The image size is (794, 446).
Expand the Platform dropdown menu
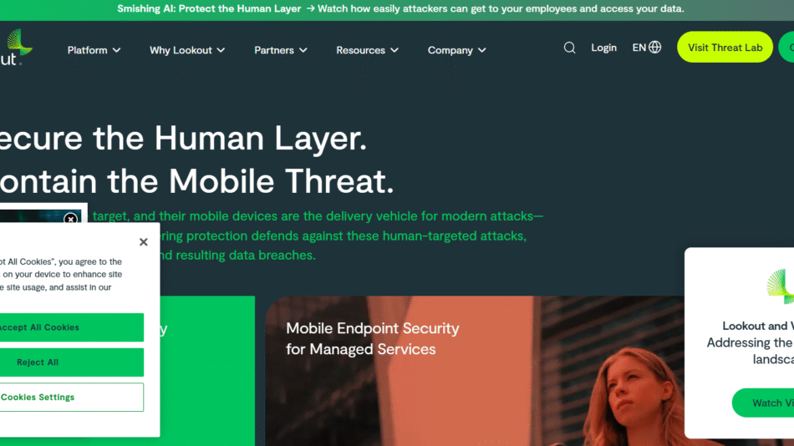tap(94, 50)
